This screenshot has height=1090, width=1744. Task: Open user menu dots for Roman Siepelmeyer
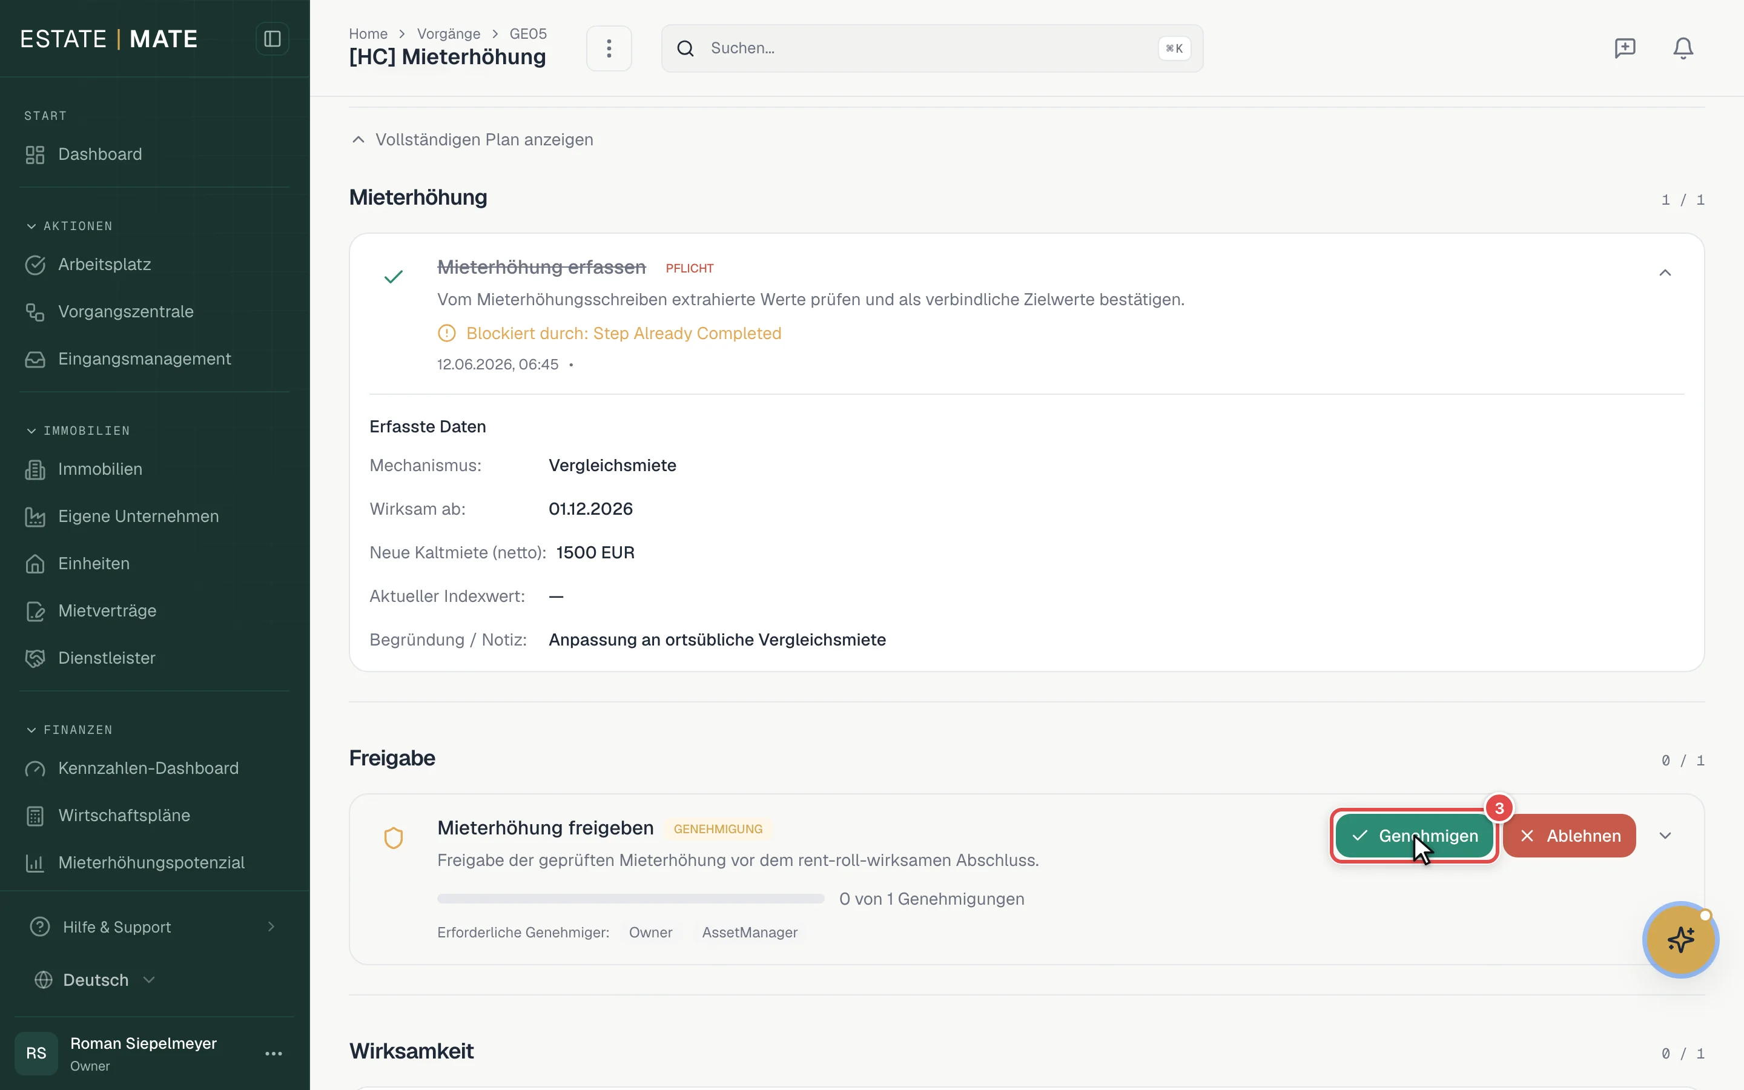273,1054
